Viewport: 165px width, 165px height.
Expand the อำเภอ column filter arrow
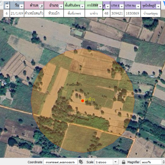pyautogui.click(x=61, y=6)
